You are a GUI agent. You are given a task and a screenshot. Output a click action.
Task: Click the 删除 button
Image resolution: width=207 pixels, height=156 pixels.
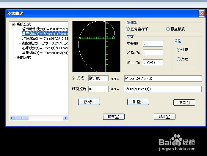tap(138, 102)
